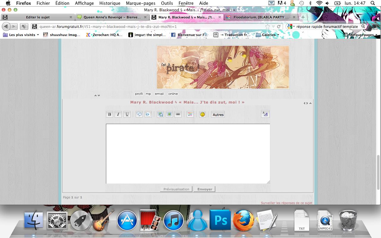The image size is (381, 238).
Task: Open the Édition menu
Action: point(62,3)
